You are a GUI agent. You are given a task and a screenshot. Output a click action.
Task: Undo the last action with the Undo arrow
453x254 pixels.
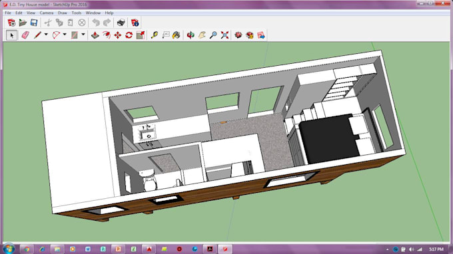[96, 23]
